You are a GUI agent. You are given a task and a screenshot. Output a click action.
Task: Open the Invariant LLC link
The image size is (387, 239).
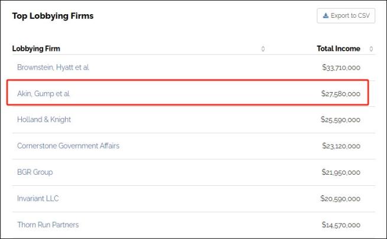coord(38,198)
